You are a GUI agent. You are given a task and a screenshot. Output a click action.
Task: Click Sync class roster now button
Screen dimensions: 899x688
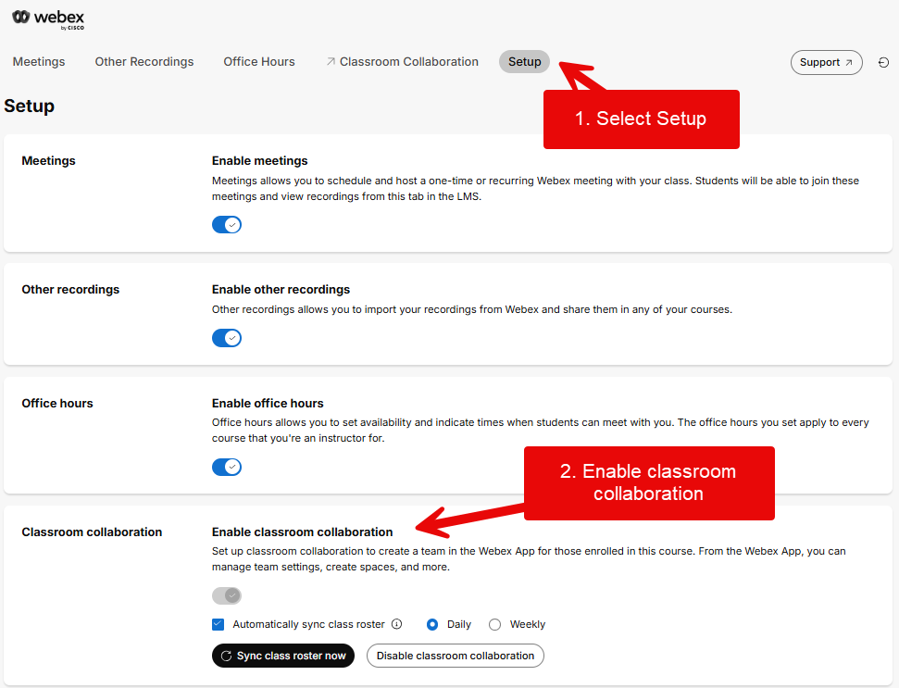[x=283, y=656]
